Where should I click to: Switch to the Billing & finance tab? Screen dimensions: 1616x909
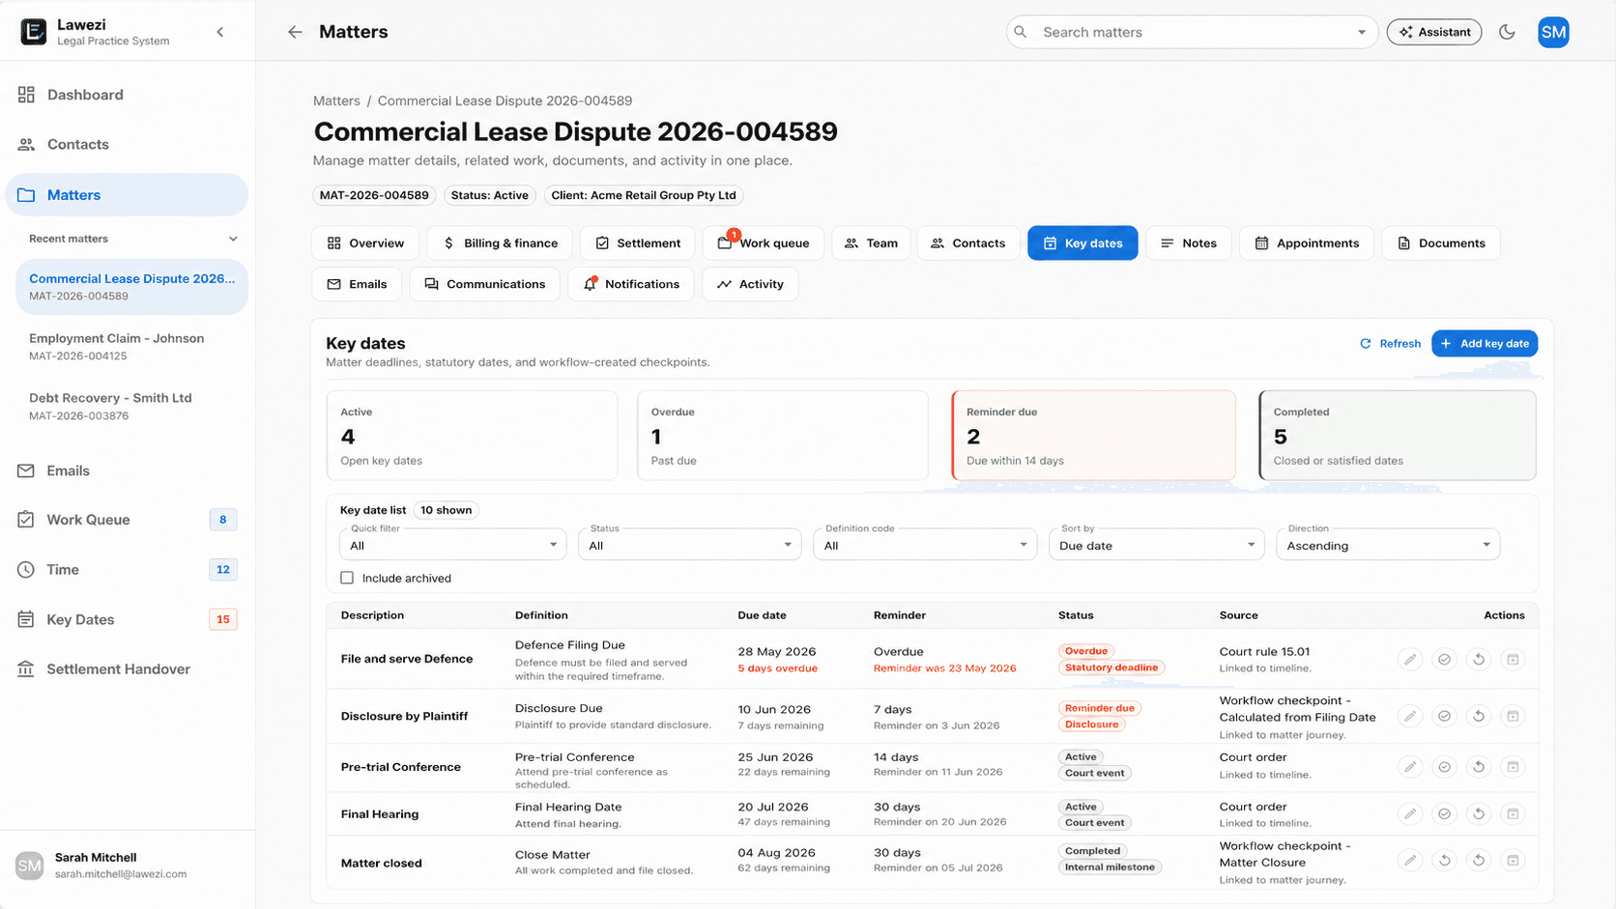click(x=500, y=243)
